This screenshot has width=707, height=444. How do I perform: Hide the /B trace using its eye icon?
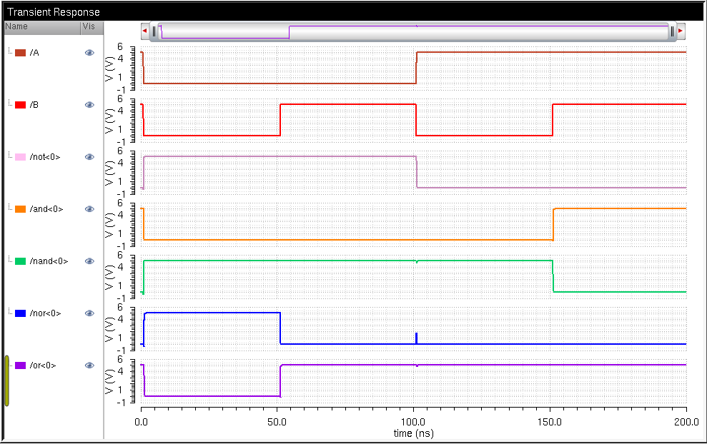point(89,105)
